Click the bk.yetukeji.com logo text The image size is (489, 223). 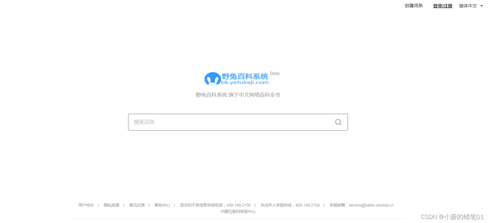(x=245, y=82)
